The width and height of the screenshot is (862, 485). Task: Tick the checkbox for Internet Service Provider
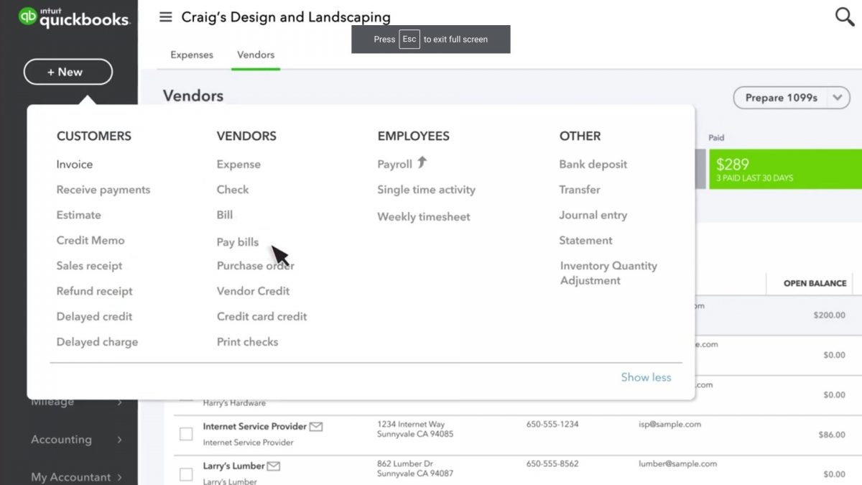[186, 434]
